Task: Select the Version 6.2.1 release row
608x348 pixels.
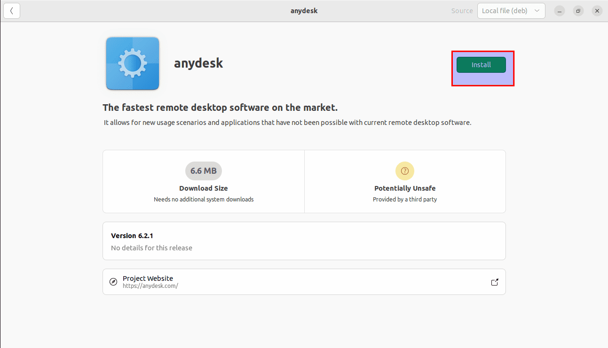Action: point(304,241)
